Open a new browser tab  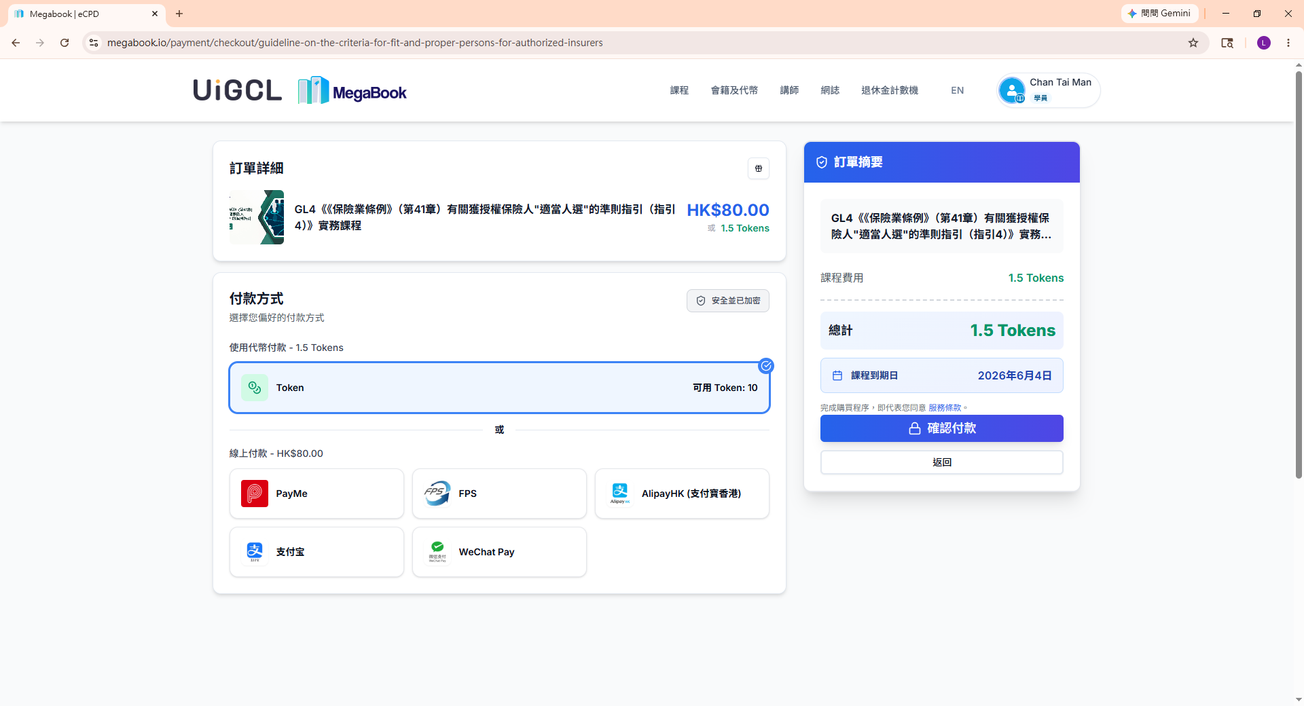[179, 14]
